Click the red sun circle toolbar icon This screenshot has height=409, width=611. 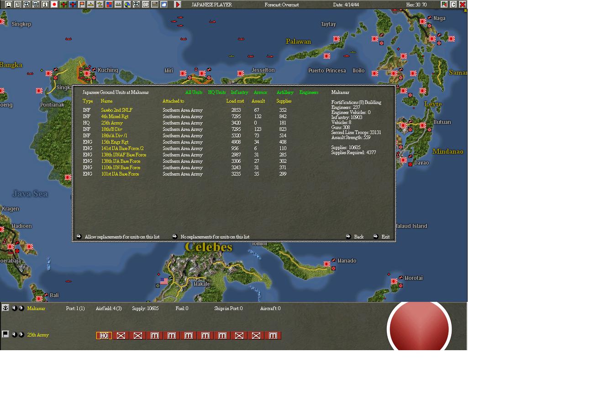tap(54, 5)
